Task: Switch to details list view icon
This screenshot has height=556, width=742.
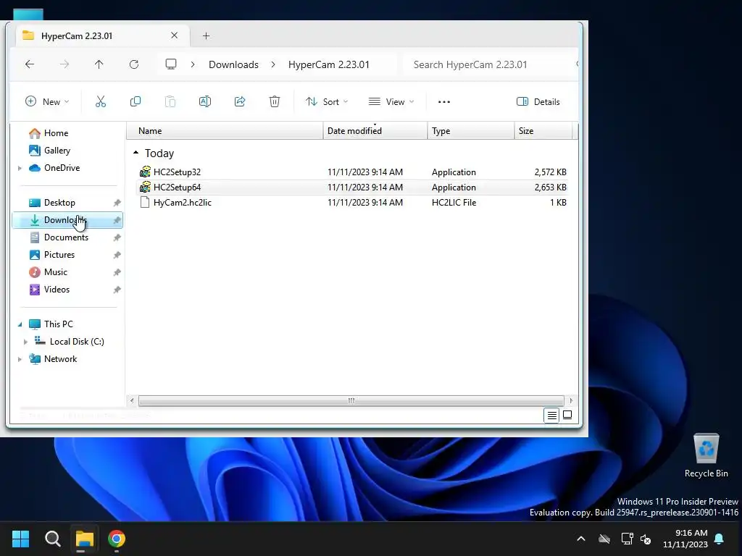Action: (551, 416)
